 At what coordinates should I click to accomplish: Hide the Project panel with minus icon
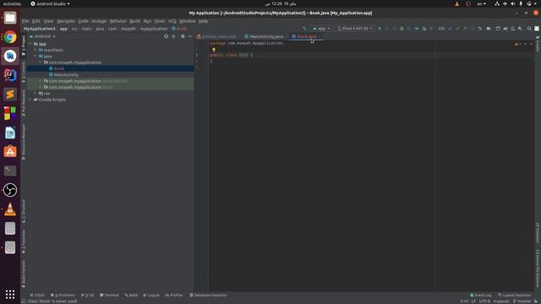189,36
